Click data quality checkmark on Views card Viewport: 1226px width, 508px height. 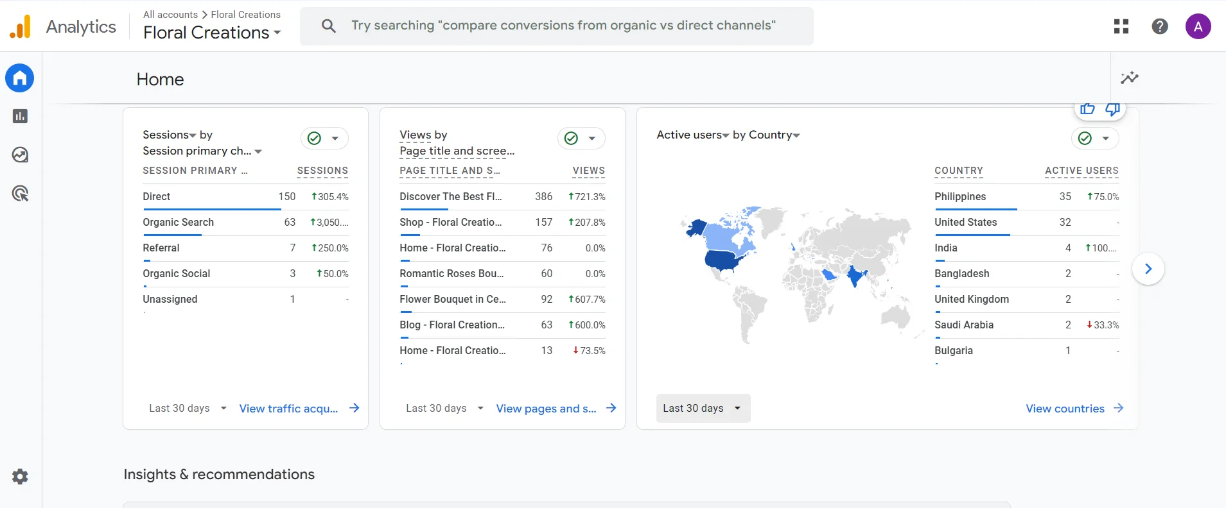(571, 138)
